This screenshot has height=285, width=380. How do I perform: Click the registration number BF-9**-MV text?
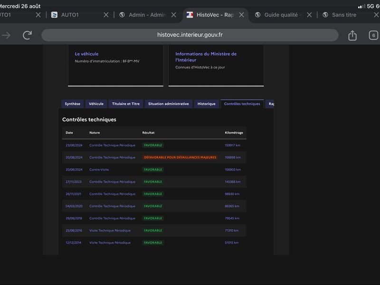(131, 61)
